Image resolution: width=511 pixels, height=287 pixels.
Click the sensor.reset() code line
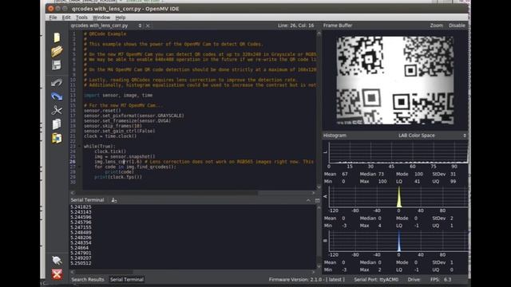pyautogui.click(x=102, y=111)
